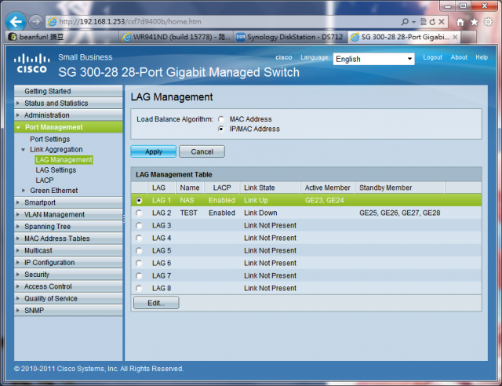The image size is (502, 386).
Task: Click the browser forward arrow button
Action: click(x=36, y=22)
